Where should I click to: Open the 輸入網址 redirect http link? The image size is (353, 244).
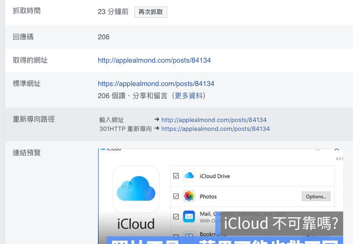[x=214, y=120]
